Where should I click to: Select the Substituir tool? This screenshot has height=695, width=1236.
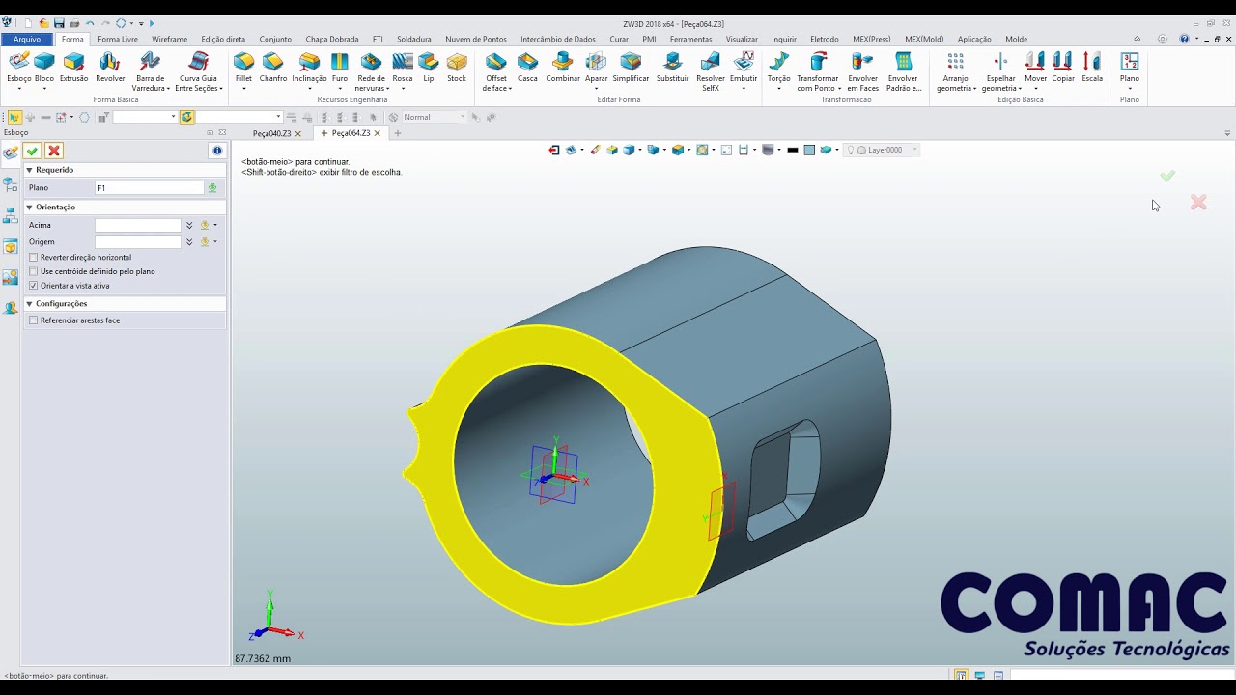[673, 66]
